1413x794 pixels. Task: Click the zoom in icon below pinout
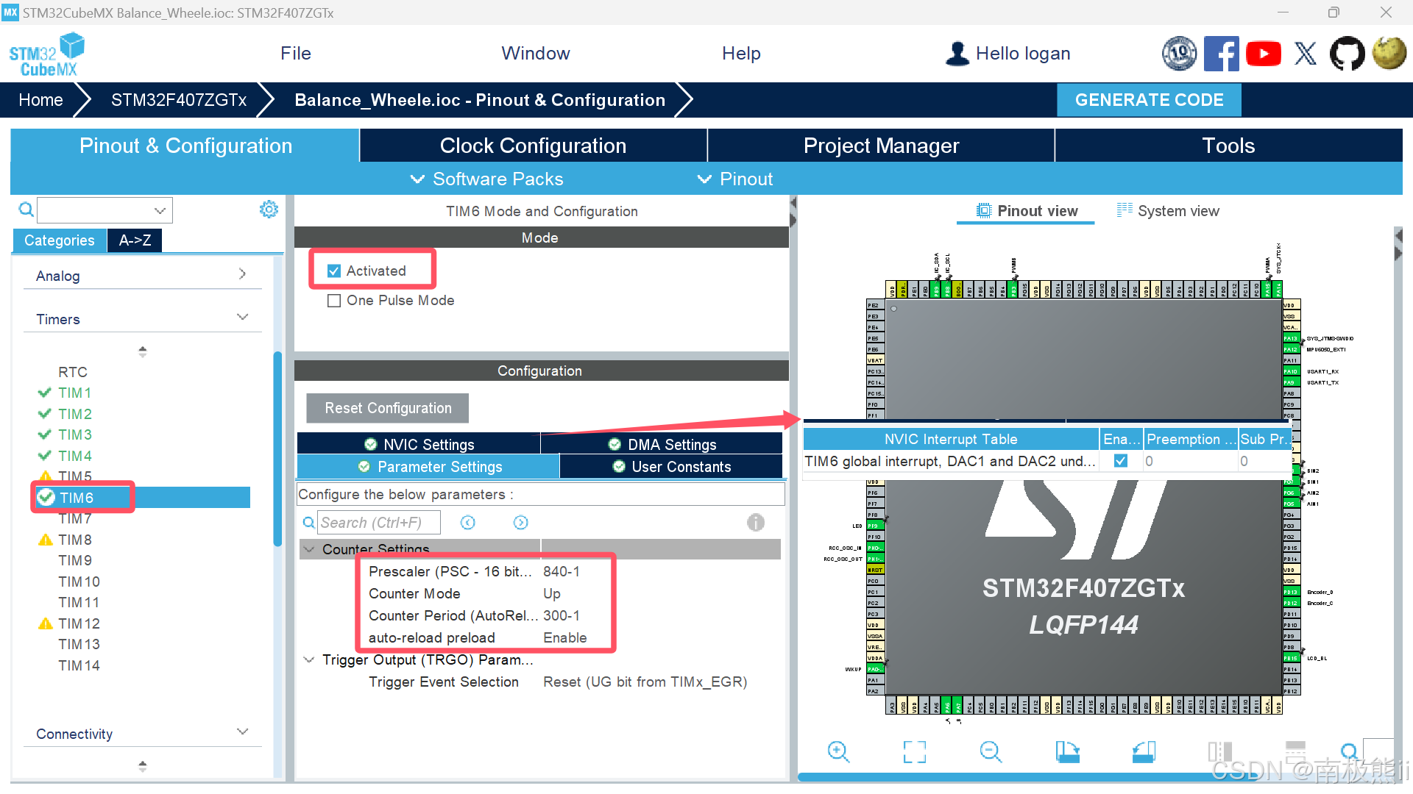838,751
